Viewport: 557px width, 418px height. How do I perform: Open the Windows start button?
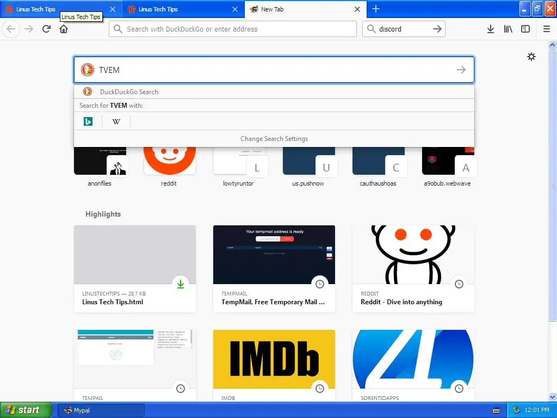click(x=26, y=410)
